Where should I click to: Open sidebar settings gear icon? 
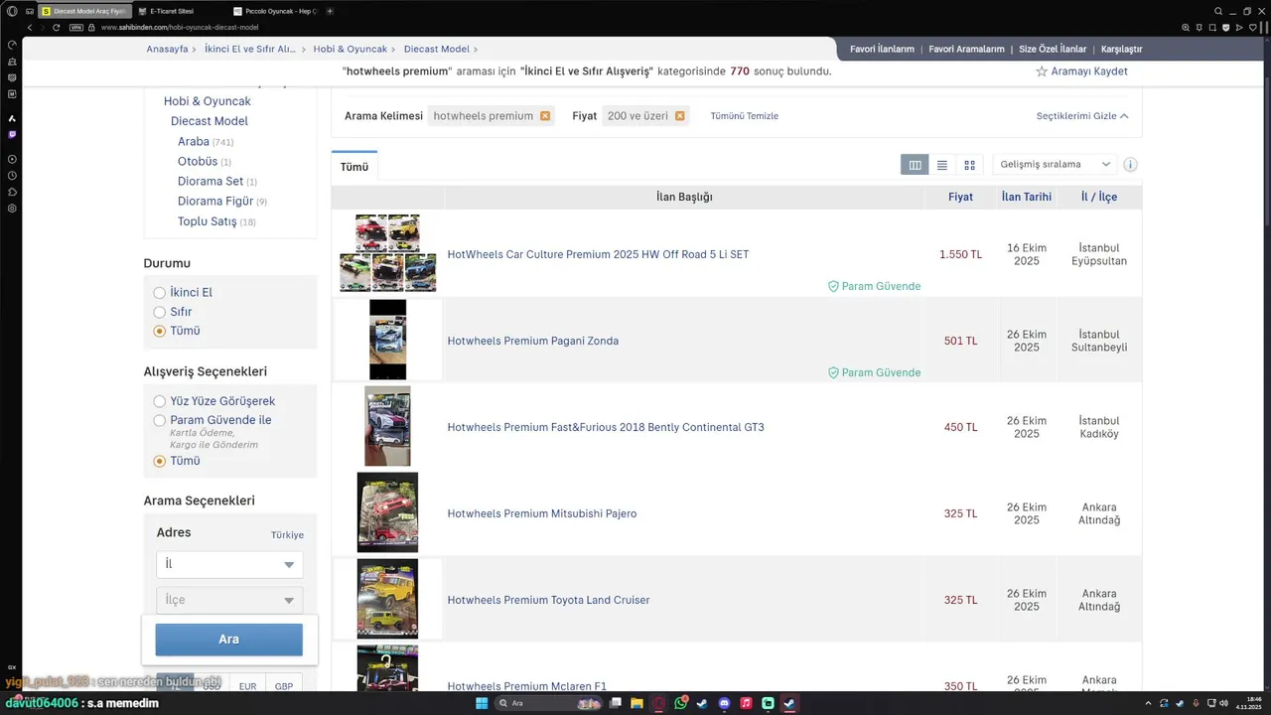click(x=12, y=209)
